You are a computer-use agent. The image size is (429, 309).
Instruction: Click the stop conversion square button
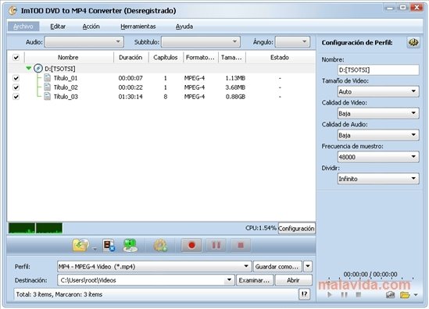pyautogui.click(x=241, y=245)
